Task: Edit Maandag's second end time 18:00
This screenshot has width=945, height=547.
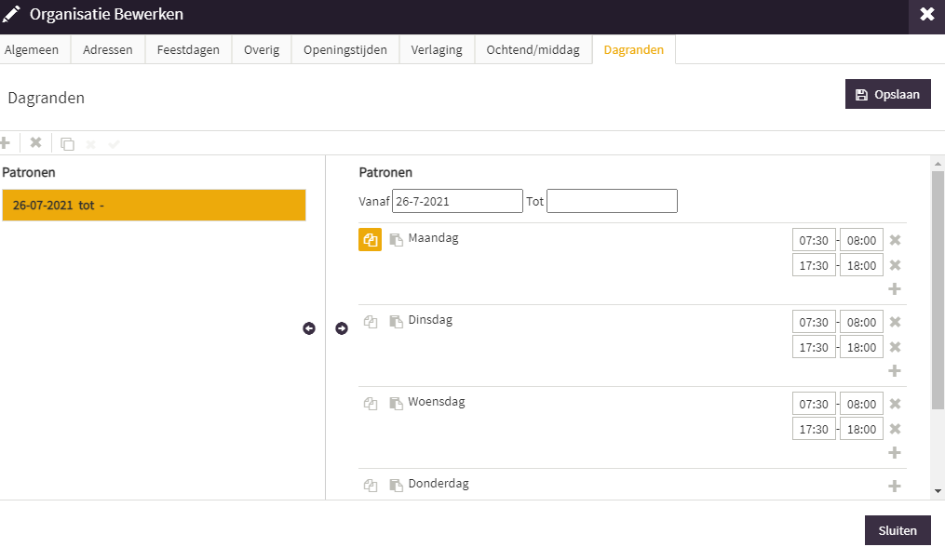Action: 862,265
